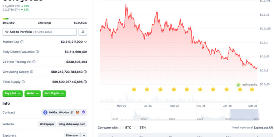Click Market Cap info icon
This screenshot has height=137, width=274.
point(22,42)
